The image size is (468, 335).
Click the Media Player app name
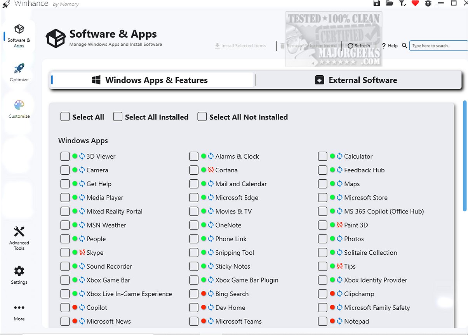point(105,198)
